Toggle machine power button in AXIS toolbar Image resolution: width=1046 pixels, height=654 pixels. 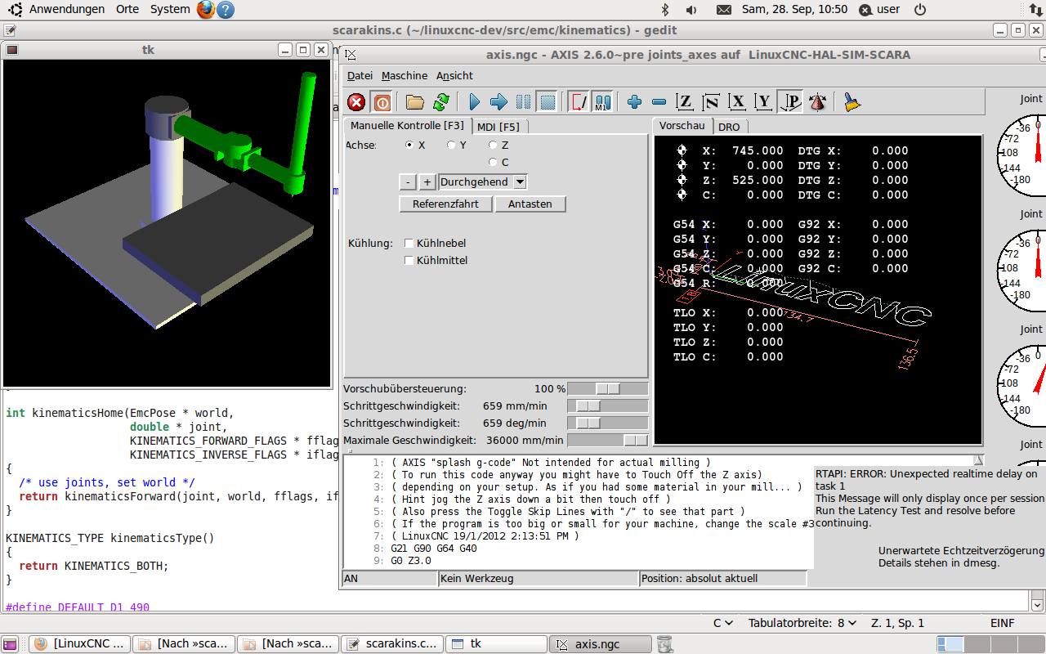tap(382, 102)
